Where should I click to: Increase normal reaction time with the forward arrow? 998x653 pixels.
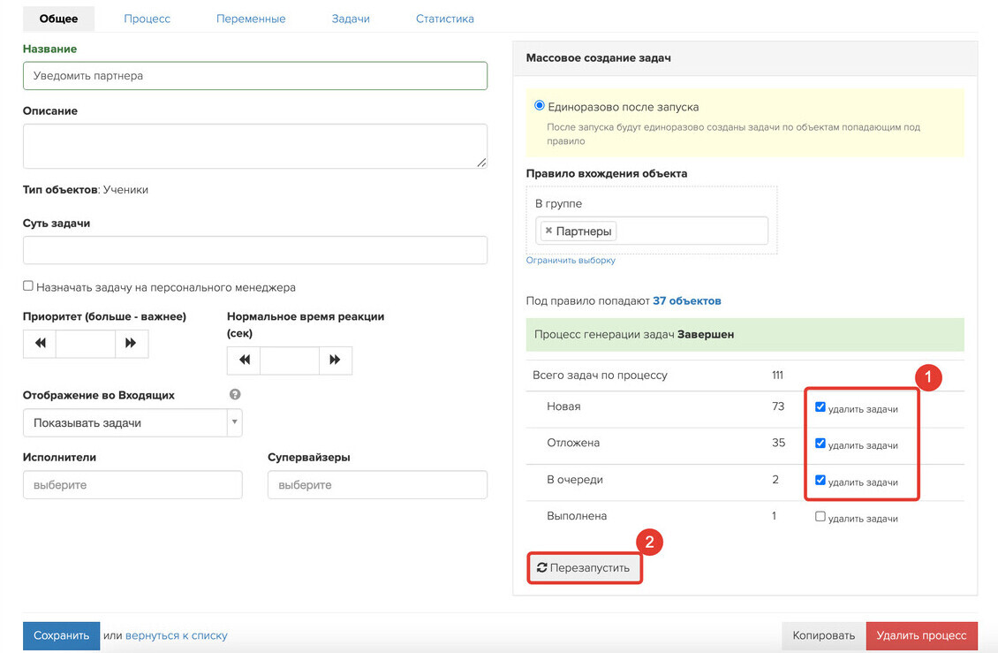coord(335,361)
